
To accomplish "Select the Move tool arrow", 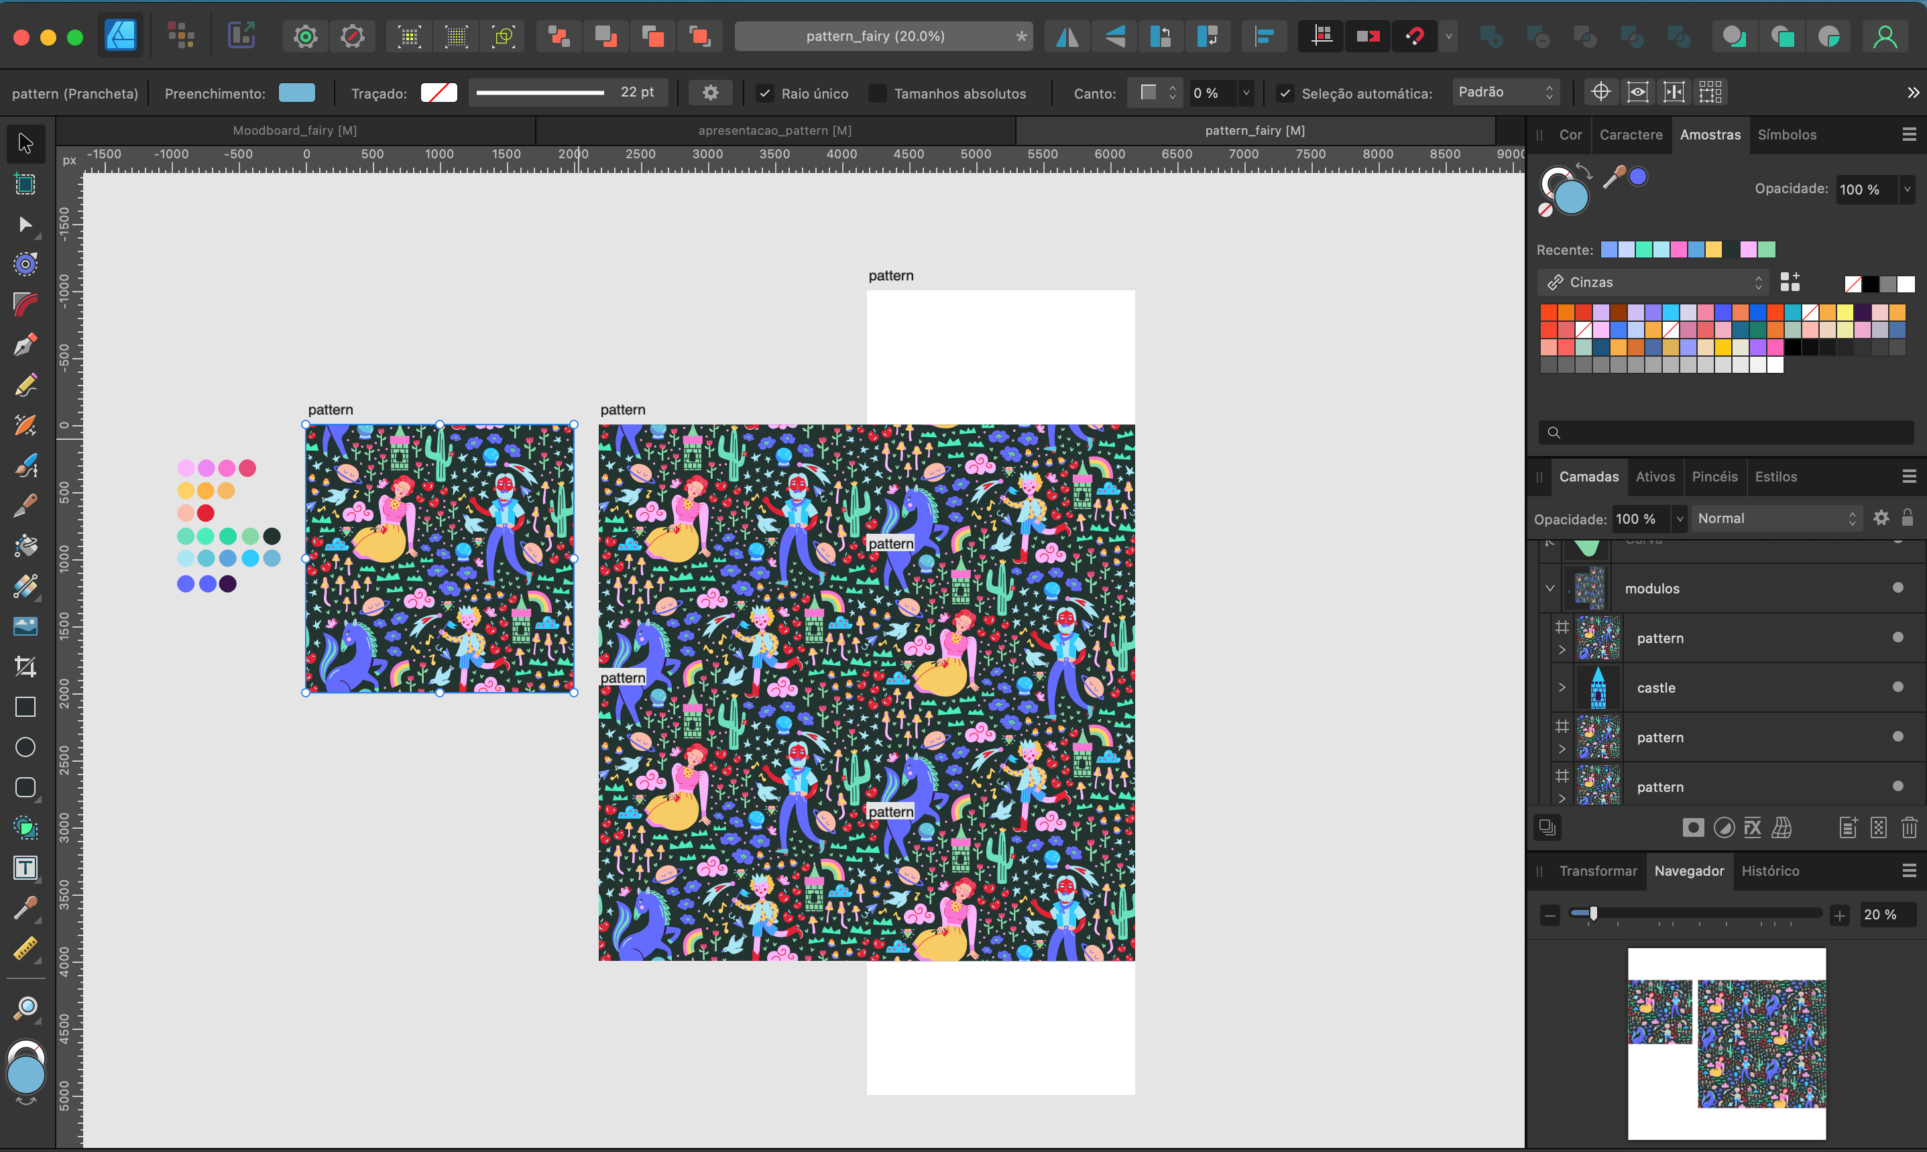I will (25, 143).
